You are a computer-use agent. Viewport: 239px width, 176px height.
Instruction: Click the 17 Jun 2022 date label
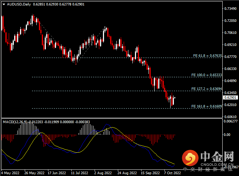click(x=57, y=173)
